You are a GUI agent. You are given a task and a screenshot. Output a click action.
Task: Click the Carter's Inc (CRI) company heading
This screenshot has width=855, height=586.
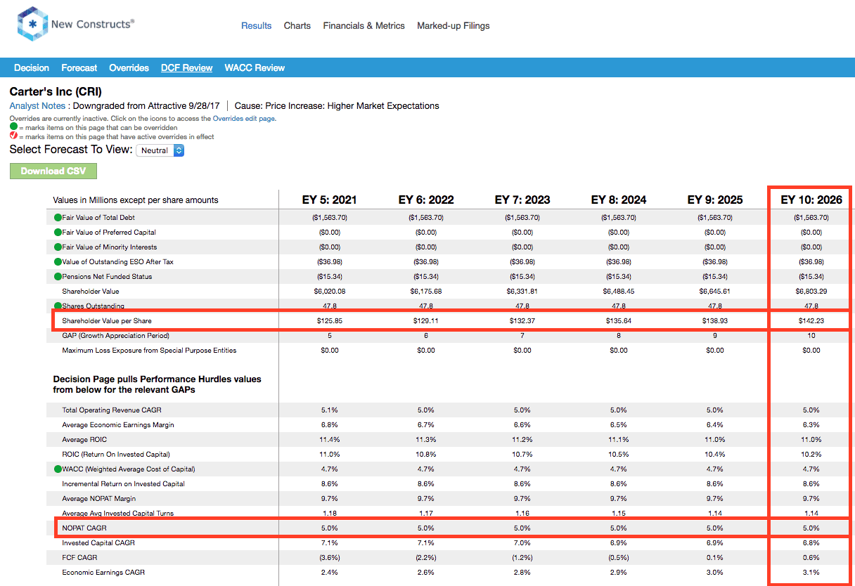[56, 92]
